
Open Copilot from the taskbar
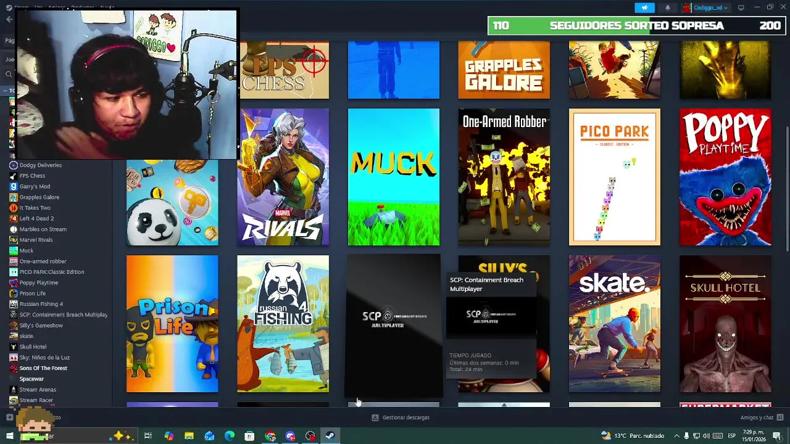coord(168,436)
